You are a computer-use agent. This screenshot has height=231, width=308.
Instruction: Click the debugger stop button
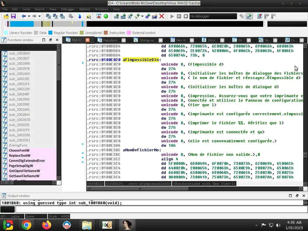(x=186, y=16)
